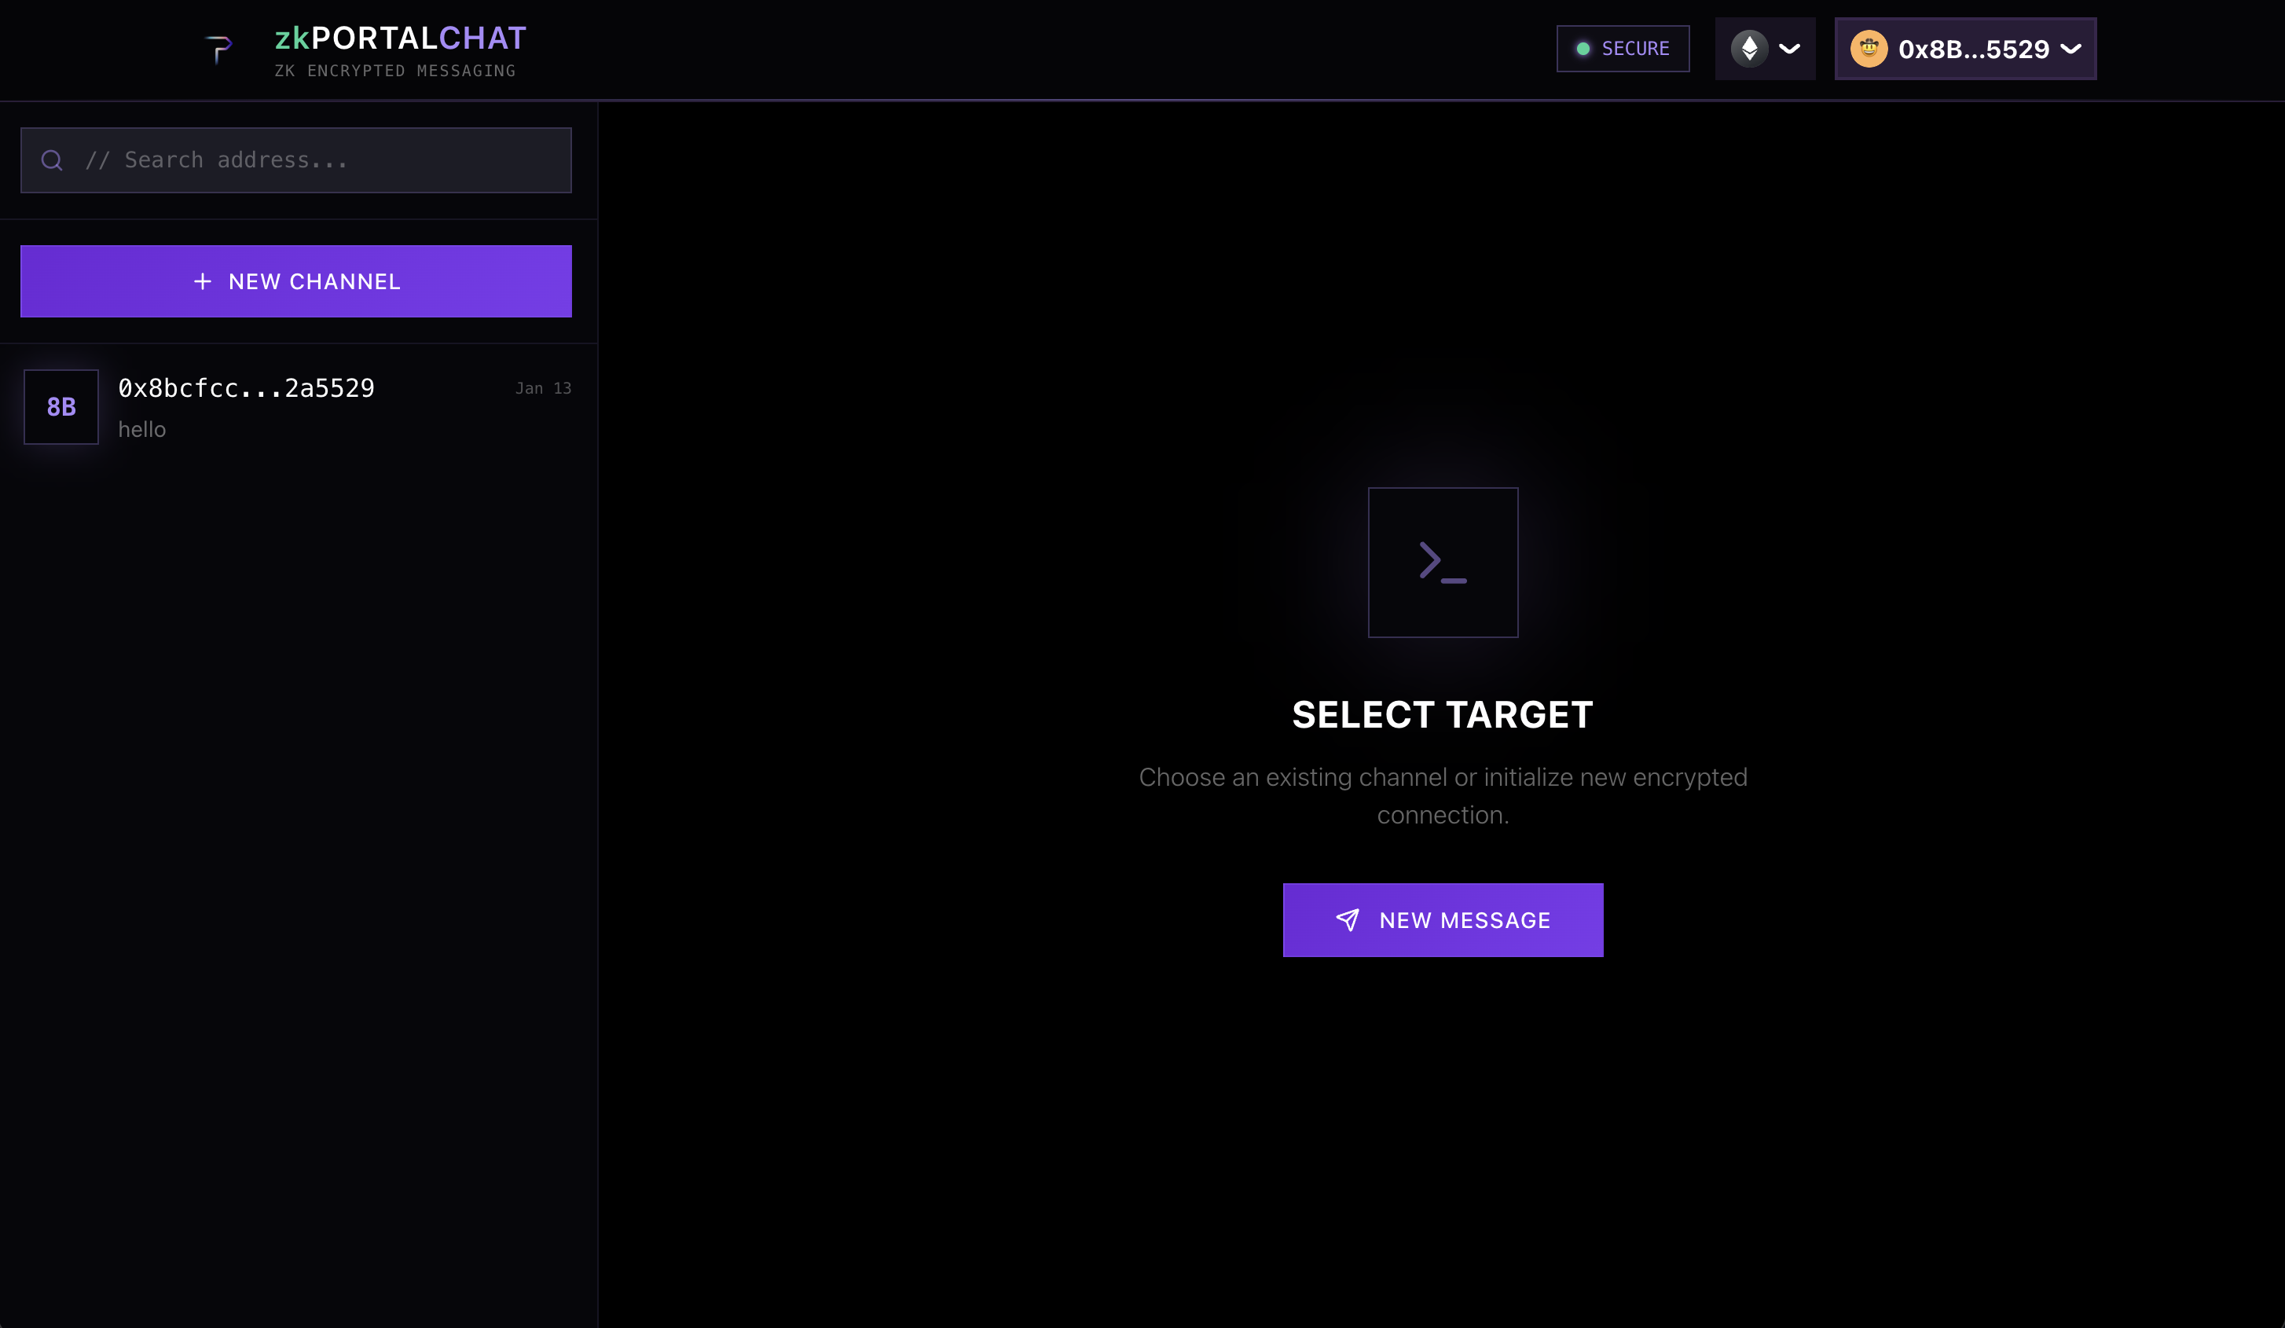Click the cowboy emoji wallet avatar
Viewport: 2285px width, 1328px height.
(x=1869, y=49)
